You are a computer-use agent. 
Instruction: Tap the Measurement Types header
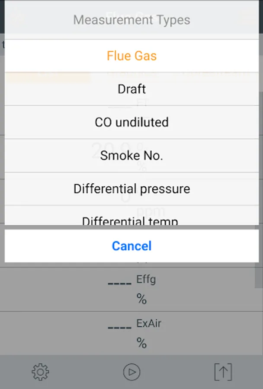pyautogui.click(x=131, y=20)
